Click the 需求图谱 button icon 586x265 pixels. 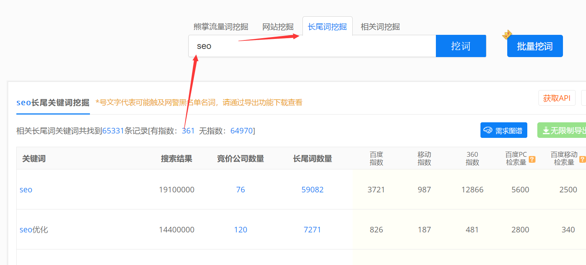pos(488,130)
